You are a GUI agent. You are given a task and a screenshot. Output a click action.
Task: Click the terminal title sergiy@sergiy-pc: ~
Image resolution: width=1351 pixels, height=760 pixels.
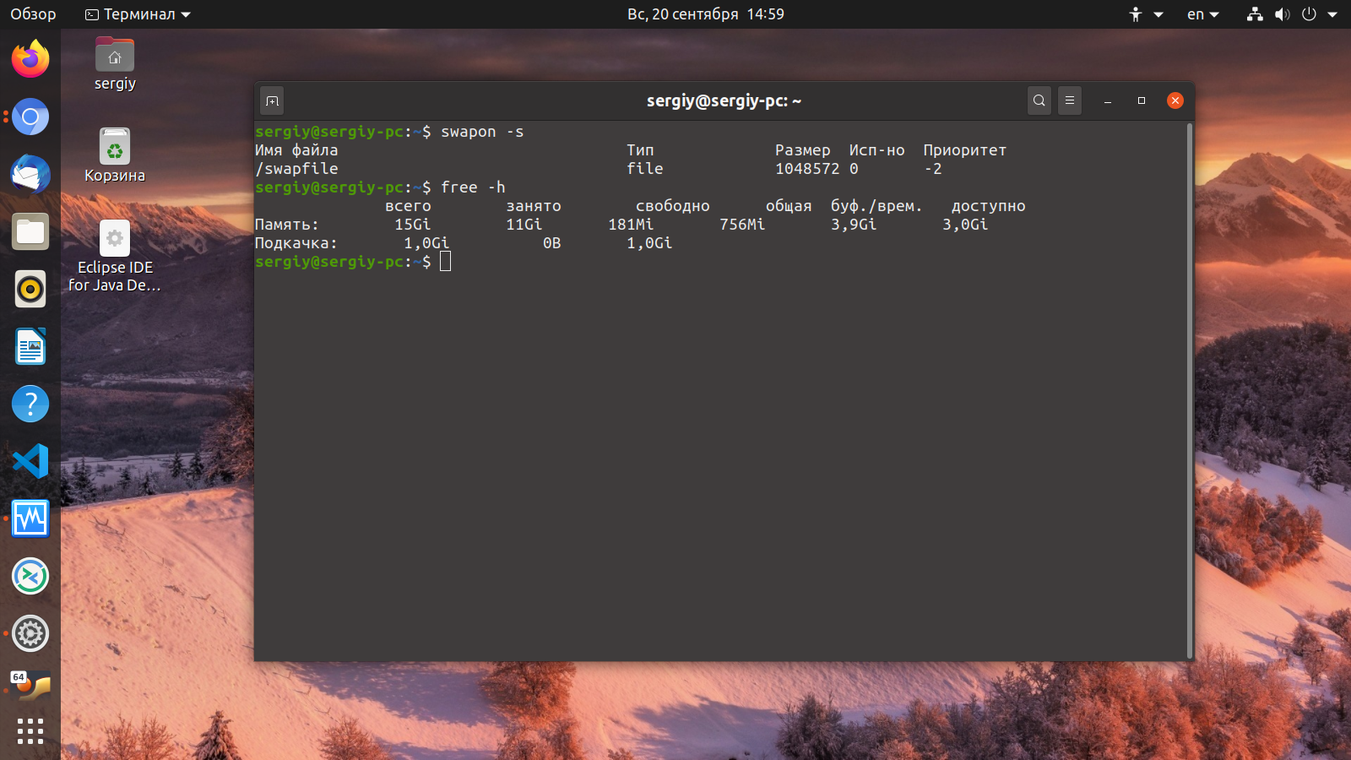pyautogui.click(x=724, y=101)
